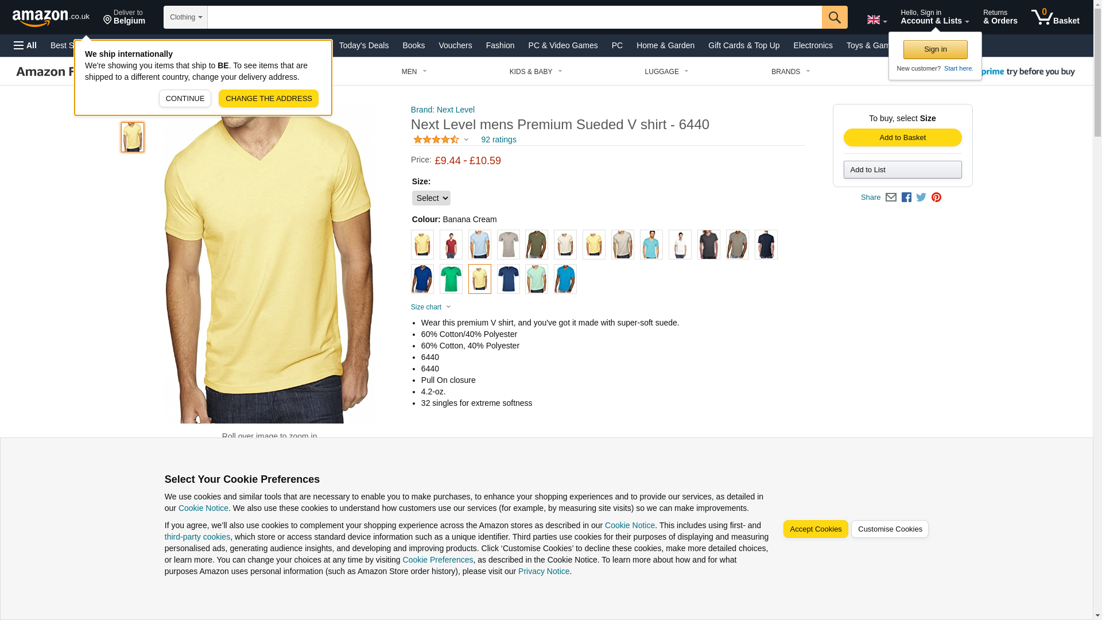This screenshot has height=620, width=1102.
Task: Share on Pinterest icon
Action: pos(936,197)
